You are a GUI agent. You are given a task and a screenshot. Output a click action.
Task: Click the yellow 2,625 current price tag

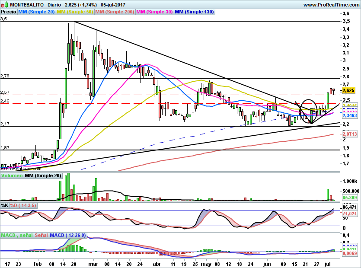(x=348, y=90)
